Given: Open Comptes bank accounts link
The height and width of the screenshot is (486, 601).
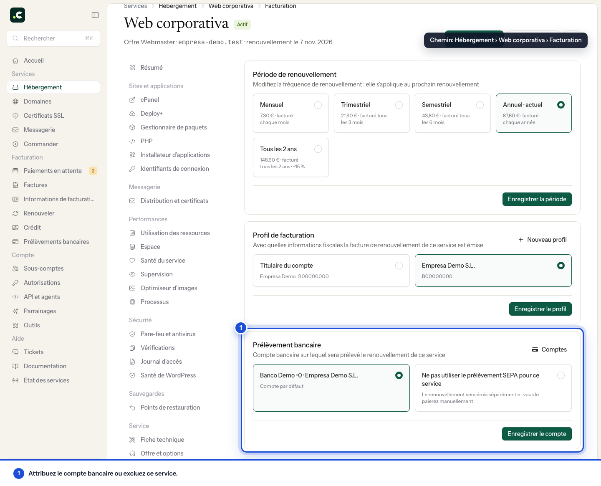Looking at the screenshot, I should click(x=549, y=349).
